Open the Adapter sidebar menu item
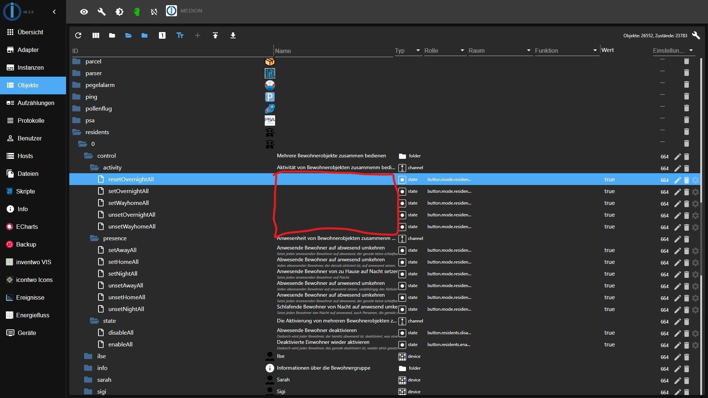The height and width of the screenshot is (398, 708). (28, 50)
